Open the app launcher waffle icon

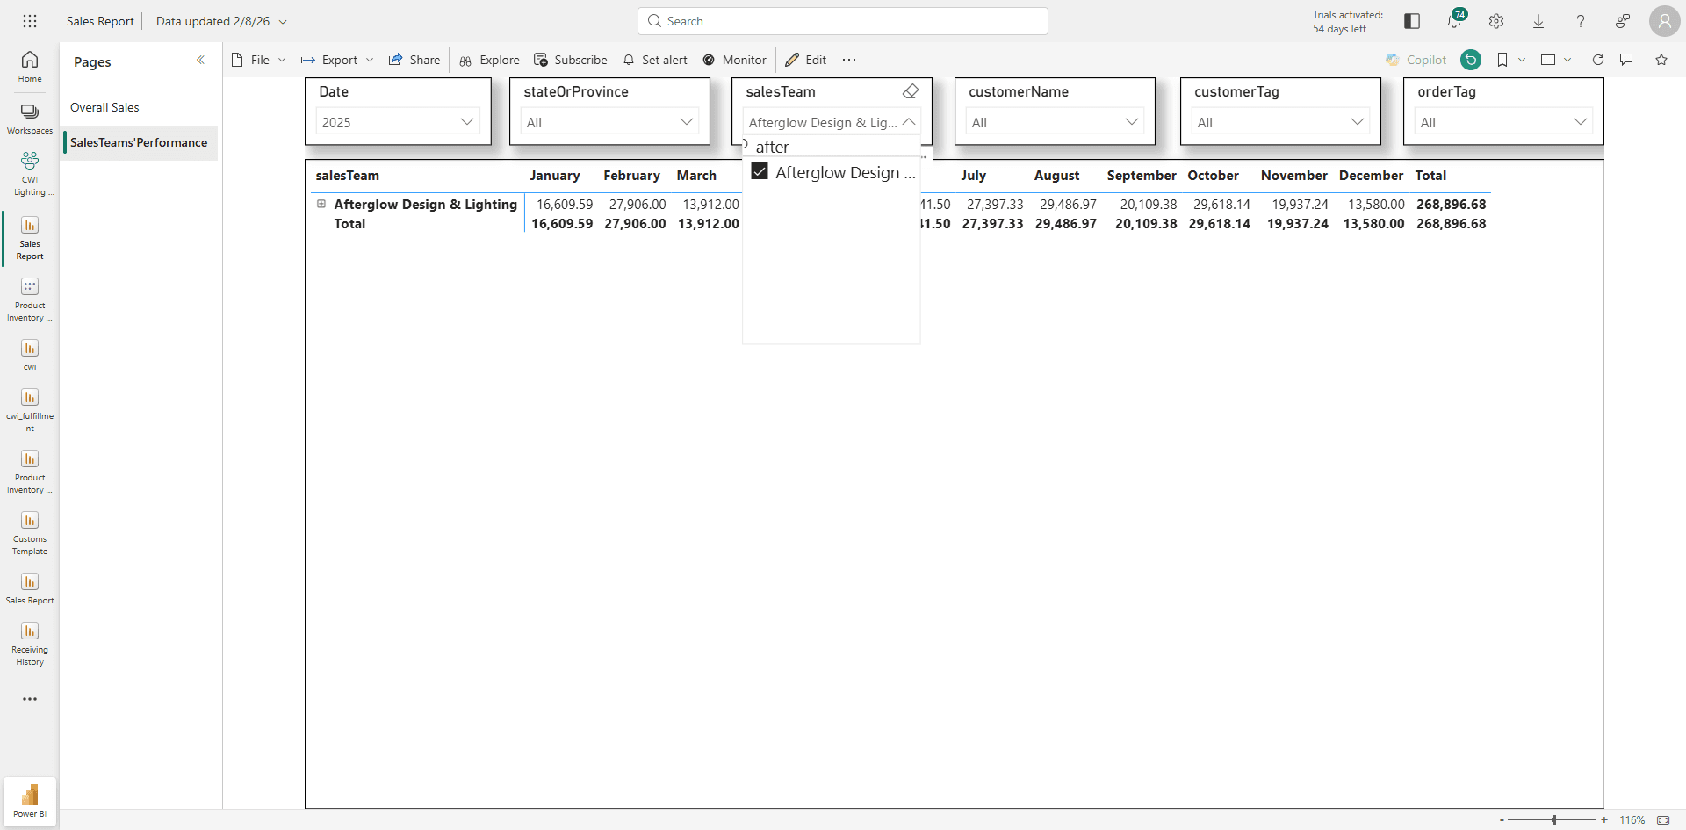tap(30, 21)
